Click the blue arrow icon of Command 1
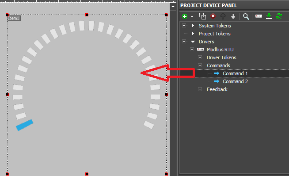289x176 pixels. (217, 73)
